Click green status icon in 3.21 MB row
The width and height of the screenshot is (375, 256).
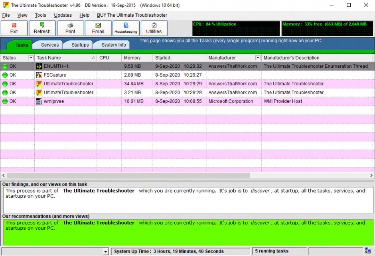(x=5, y=93)
